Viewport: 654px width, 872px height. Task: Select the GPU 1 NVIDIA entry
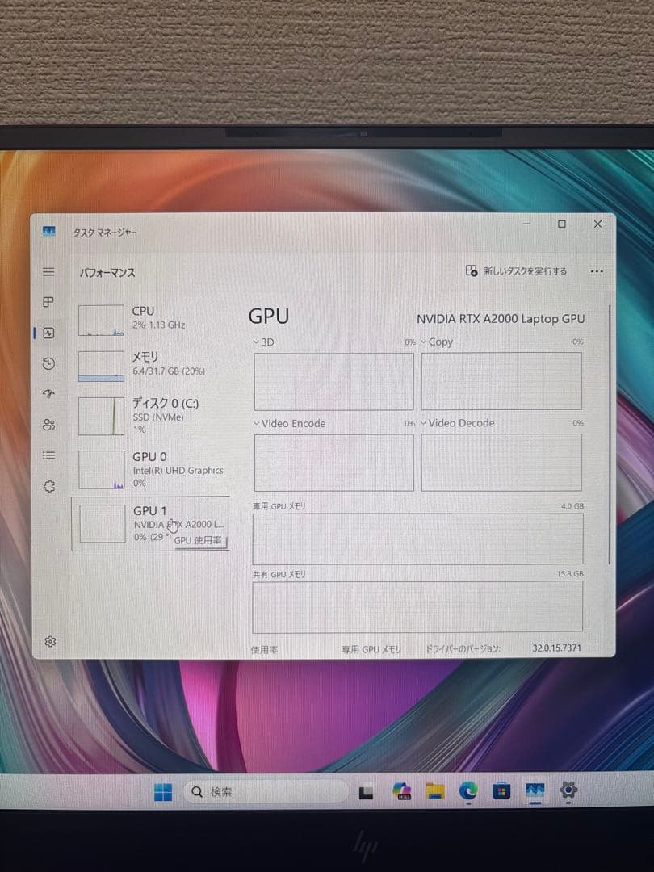[x=151, y=523]
